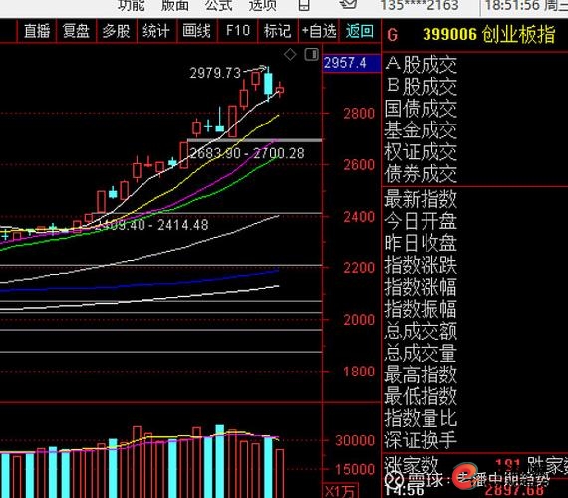The image size is (568, 498).
Task: Select the 复盘 review toolbar button
Action: tap(76, 31)
